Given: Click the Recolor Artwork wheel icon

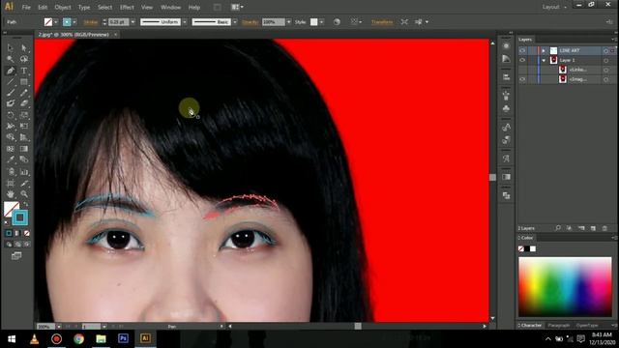Looking at the screenshot, I should click(x=337, y=22).
